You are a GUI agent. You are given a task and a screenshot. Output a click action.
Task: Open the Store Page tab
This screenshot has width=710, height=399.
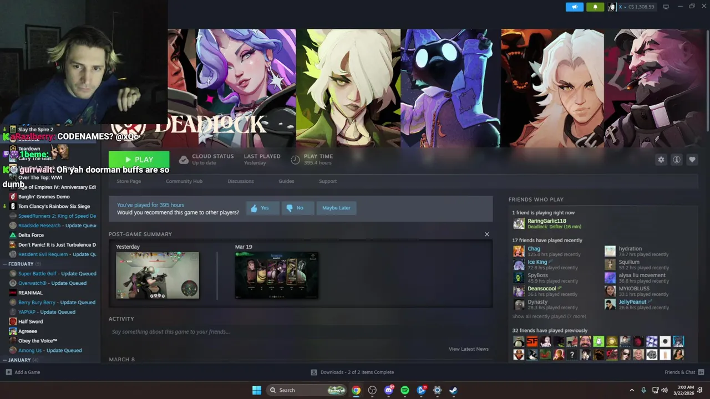coord(129,181)
